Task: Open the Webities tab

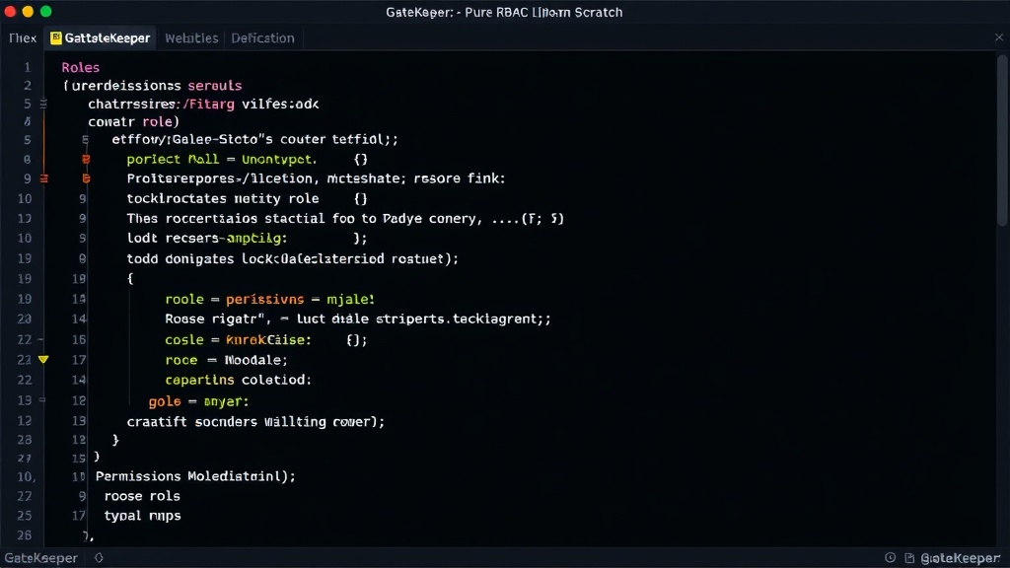Action: 191,38
